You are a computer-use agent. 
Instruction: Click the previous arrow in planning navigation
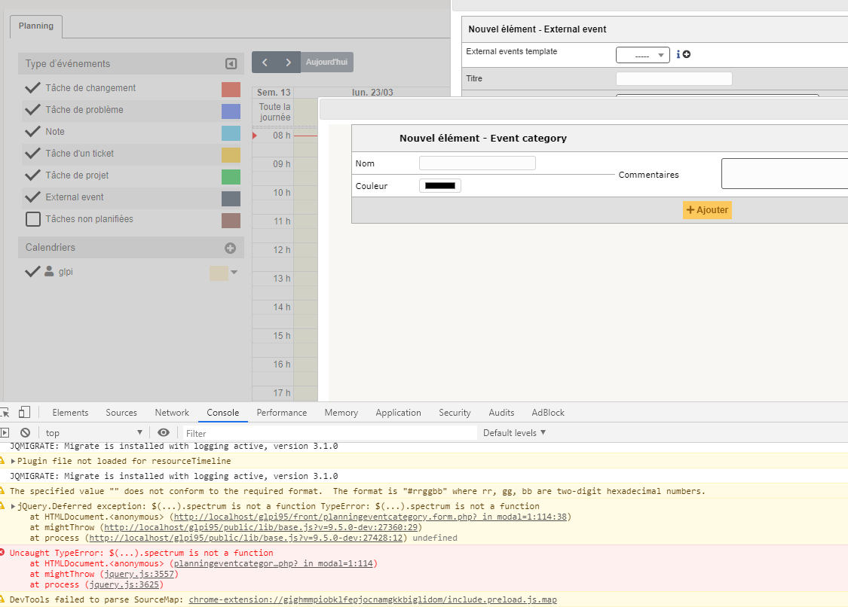click(x=264, y=62)
